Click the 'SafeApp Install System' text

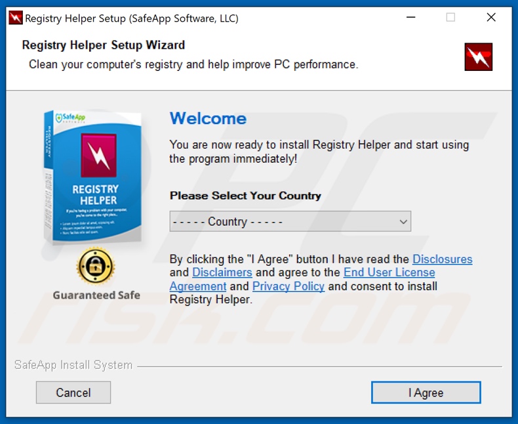tap(73, 365)
